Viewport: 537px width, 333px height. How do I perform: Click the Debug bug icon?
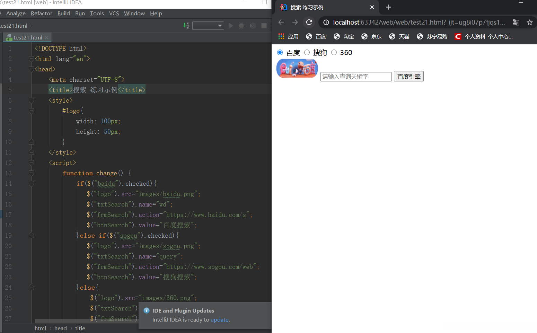(241, 26)
